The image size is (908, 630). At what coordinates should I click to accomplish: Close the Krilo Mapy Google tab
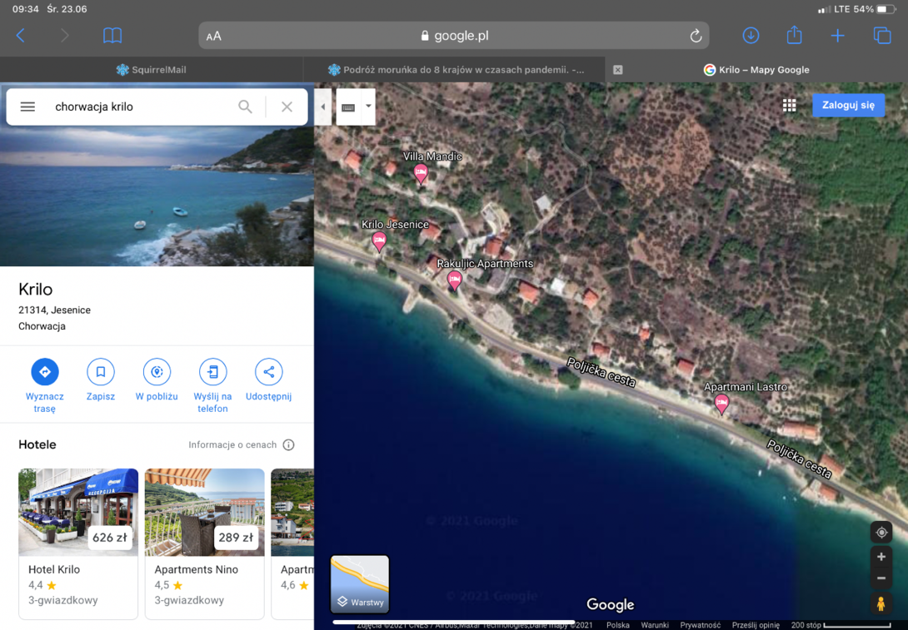click(x=618, y=70)
